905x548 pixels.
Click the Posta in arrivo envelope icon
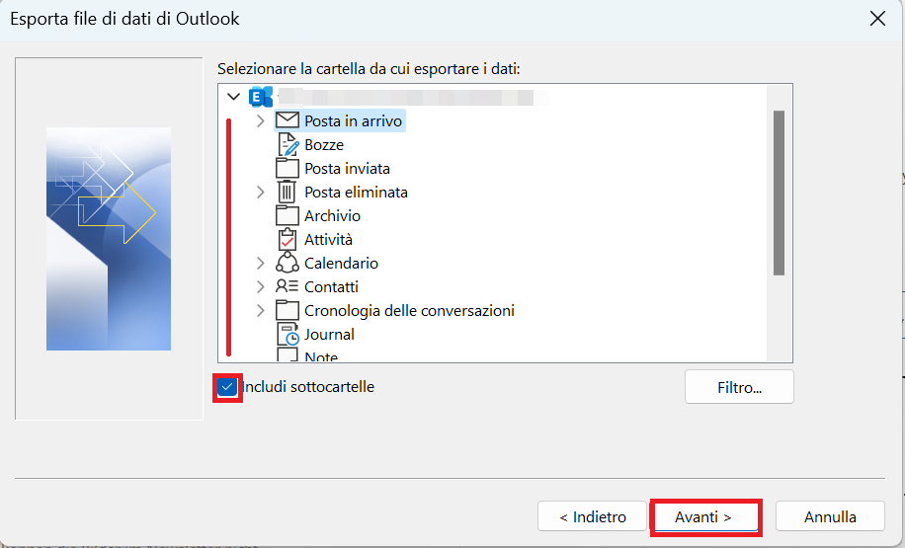click(287, 120)
